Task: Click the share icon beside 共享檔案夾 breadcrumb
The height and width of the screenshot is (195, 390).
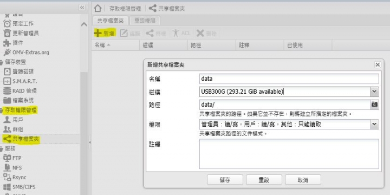Action: [152, 8]
